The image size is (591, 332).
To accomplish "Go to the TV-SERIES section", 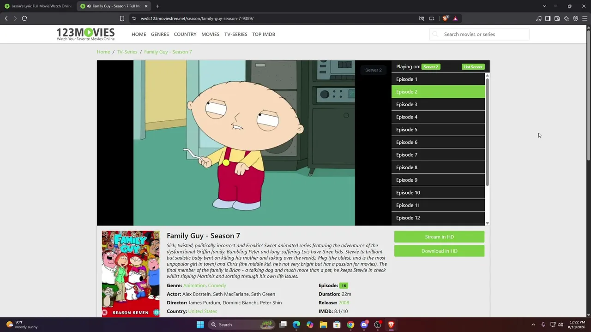I will click(x=235, y=34).
